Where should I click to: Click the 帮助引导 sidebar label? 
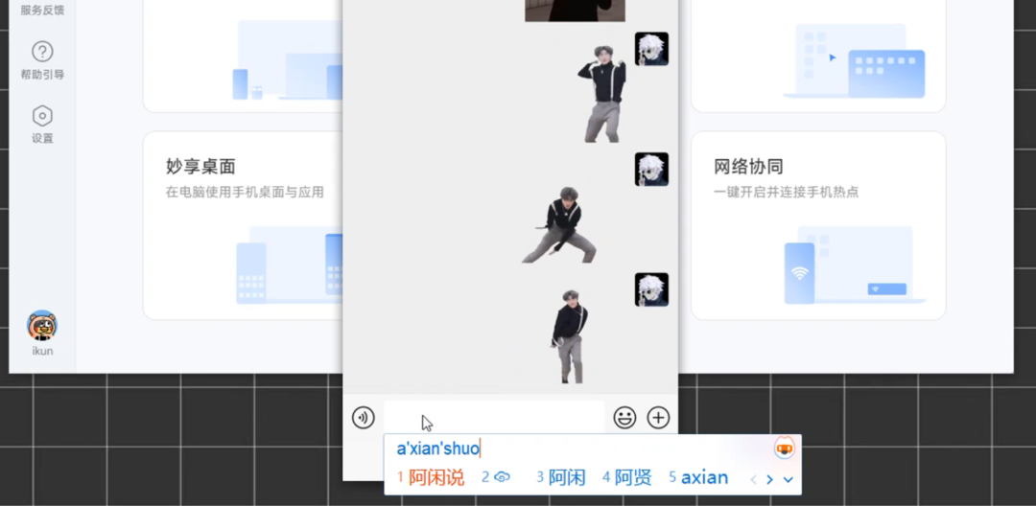(x=42, y=75)
